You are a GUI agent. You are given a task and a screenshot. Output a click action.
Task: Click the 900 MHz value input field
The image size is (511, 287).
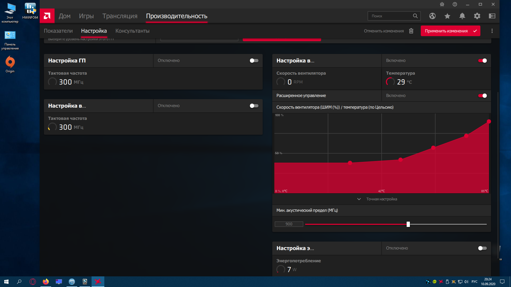click(289, 224)
